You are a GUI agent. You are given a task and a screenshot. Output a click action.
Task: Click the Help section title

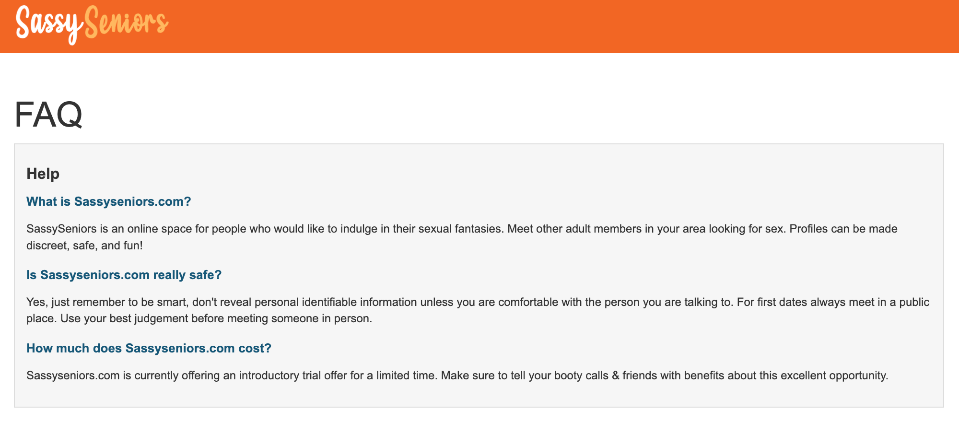pos(42,174)
